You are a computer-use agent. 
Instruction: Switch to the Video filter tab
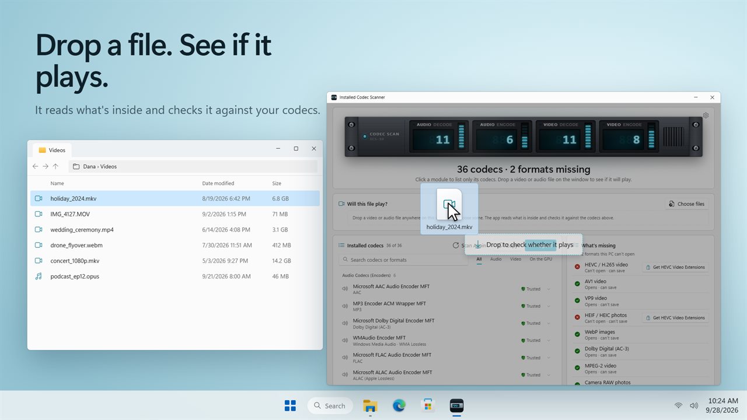click(x=515, y=259)
